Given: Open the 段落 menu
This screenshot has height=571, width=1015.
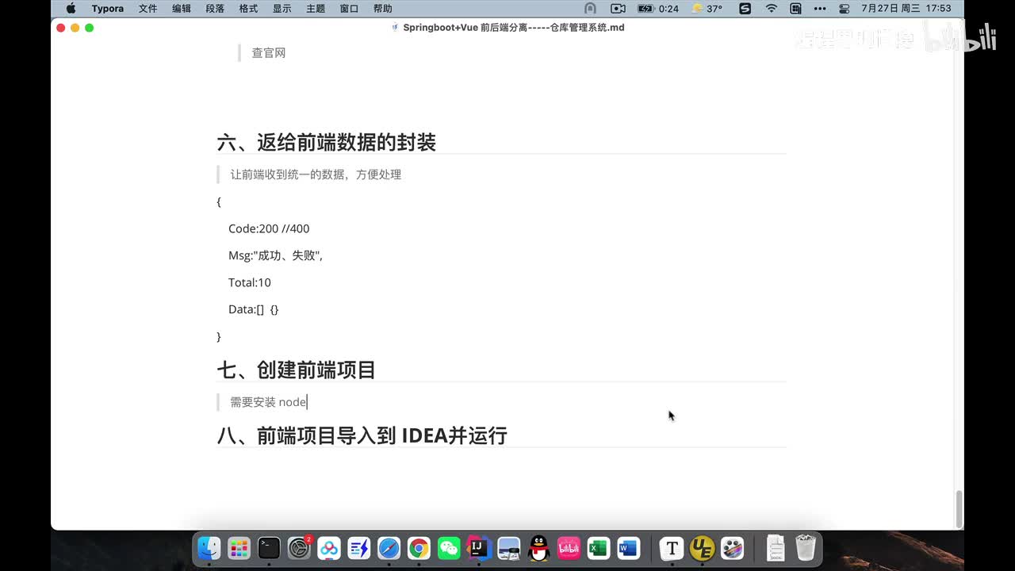Looking at the screenshot, I should click(215, 9).
